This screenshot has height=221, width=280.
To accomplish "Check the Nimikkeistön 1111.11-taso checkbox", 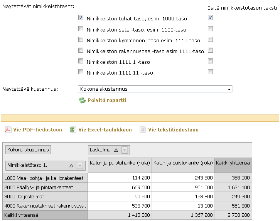I will coord(81,72).
